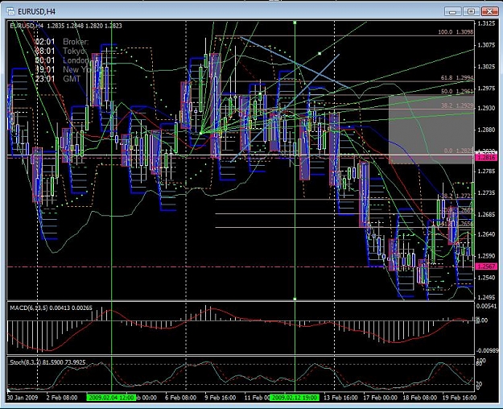Click the pink 1.2816 price tag
Image resolution: width=503 pixels, height=409 pixels.
[x=486, y=157]
